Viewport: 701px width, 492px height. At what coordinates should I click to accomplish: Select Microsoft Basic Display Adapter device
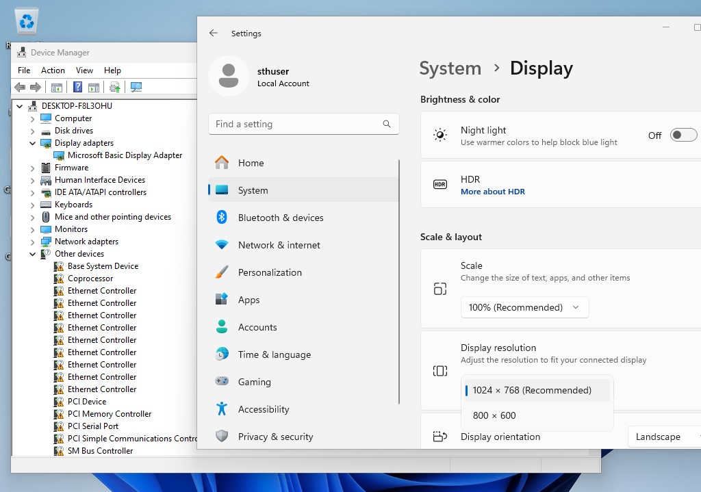click(125, 155)
